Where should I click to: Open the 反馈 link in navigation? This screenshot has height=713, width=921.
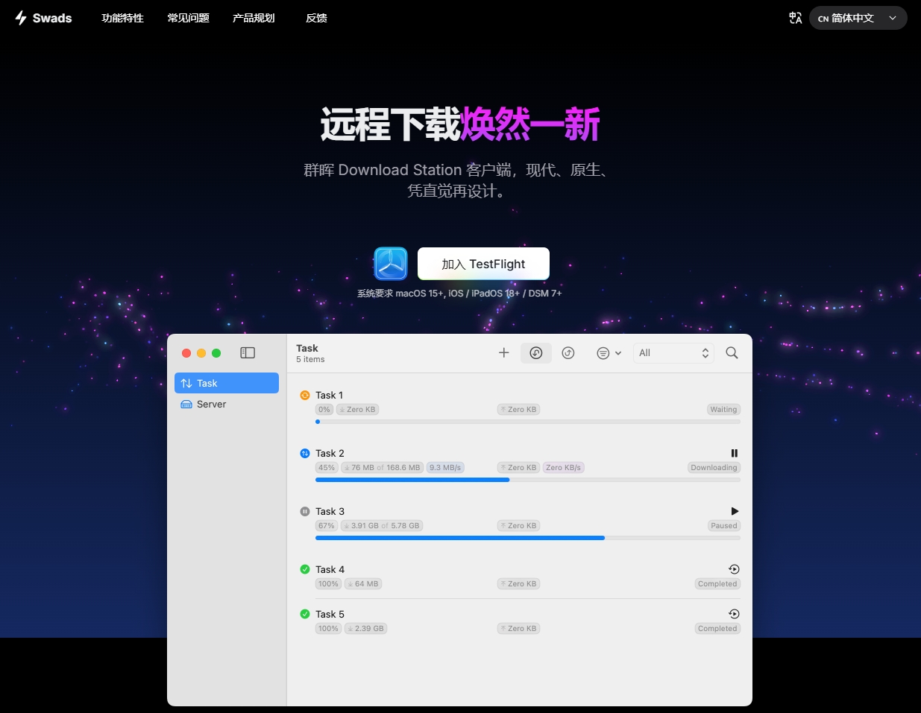[316, 18]
